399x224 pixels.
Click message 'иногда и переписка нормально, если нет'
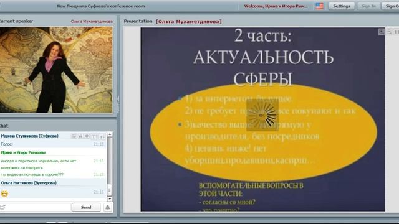coord(39,161)
